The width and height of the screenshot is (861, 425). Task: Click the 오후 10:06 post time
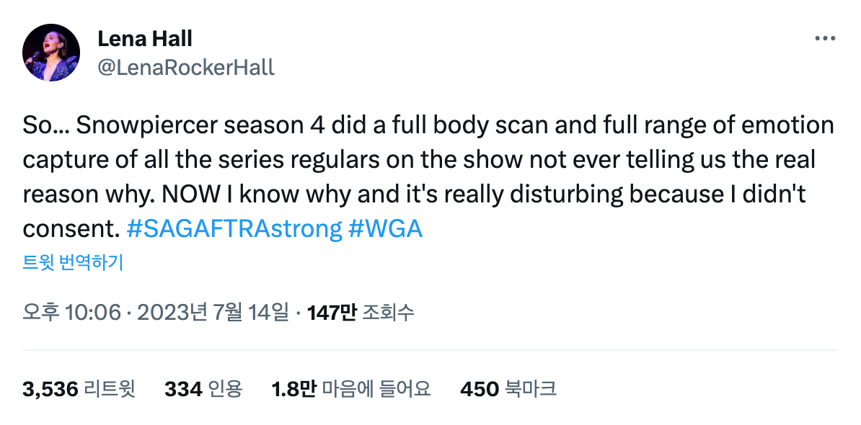[x=71, y=313]
